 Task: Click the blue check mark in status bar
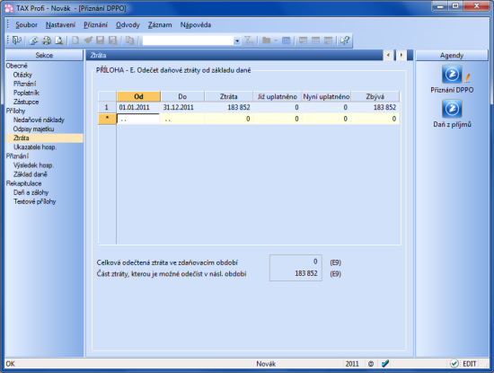click(385, 363)
